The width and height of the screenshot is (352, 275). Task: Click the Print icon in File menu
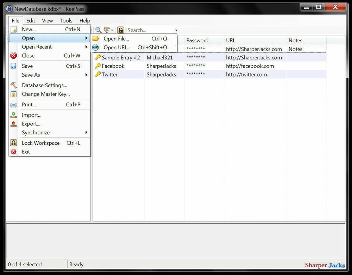(13, 104)
